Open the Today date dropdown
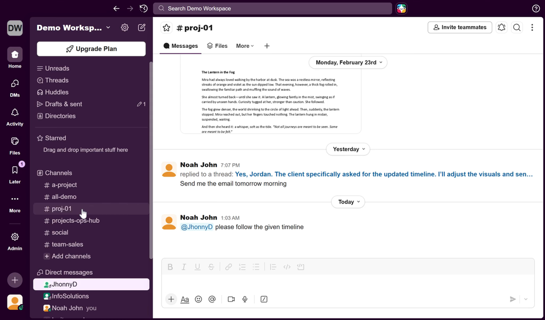This screenshot has width=545, height=320. click(x=350, y=202)
